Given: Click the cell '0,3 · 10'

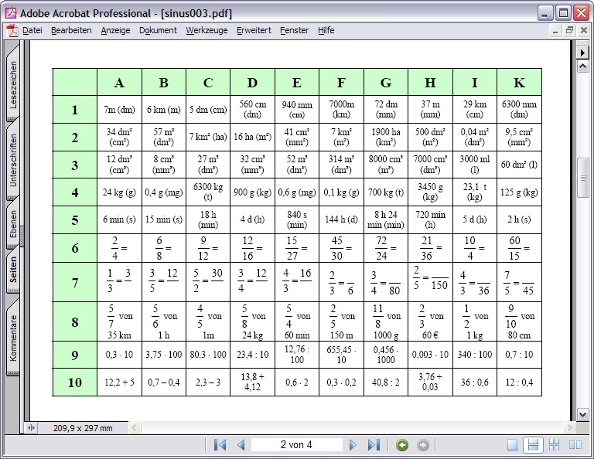Looking at the screenshot, I should (x=119, y=355).
